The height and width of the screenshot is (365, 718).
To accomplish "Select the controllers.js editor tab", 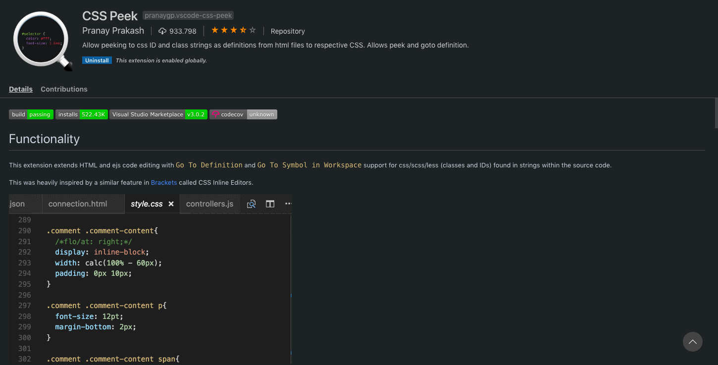I will (x=209, y=204).
